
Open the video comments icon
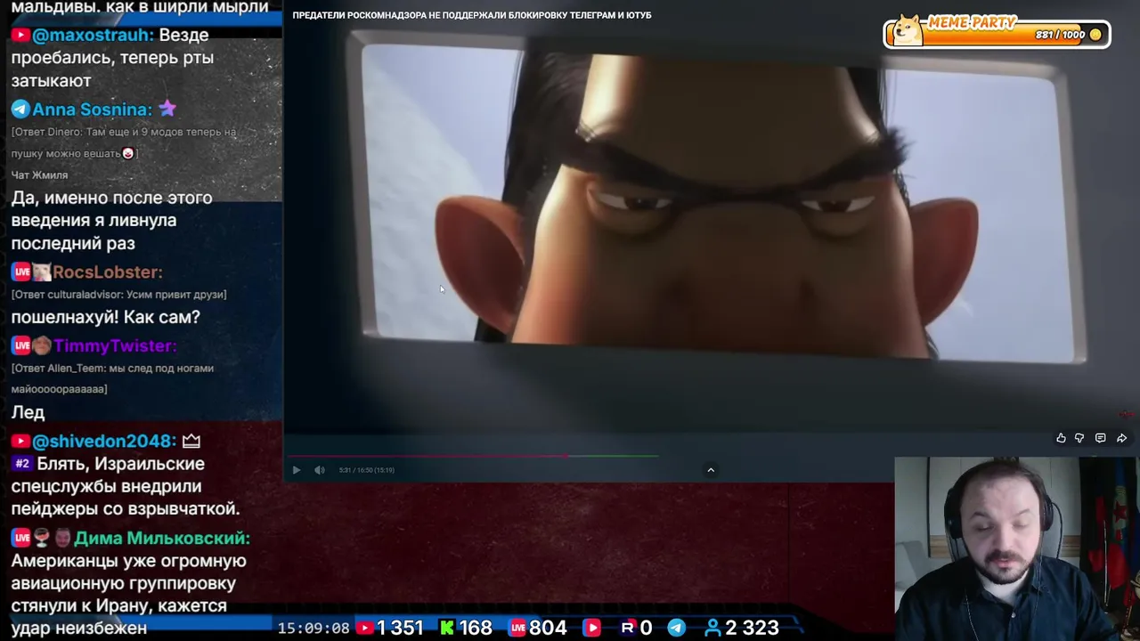[1100, 438]
